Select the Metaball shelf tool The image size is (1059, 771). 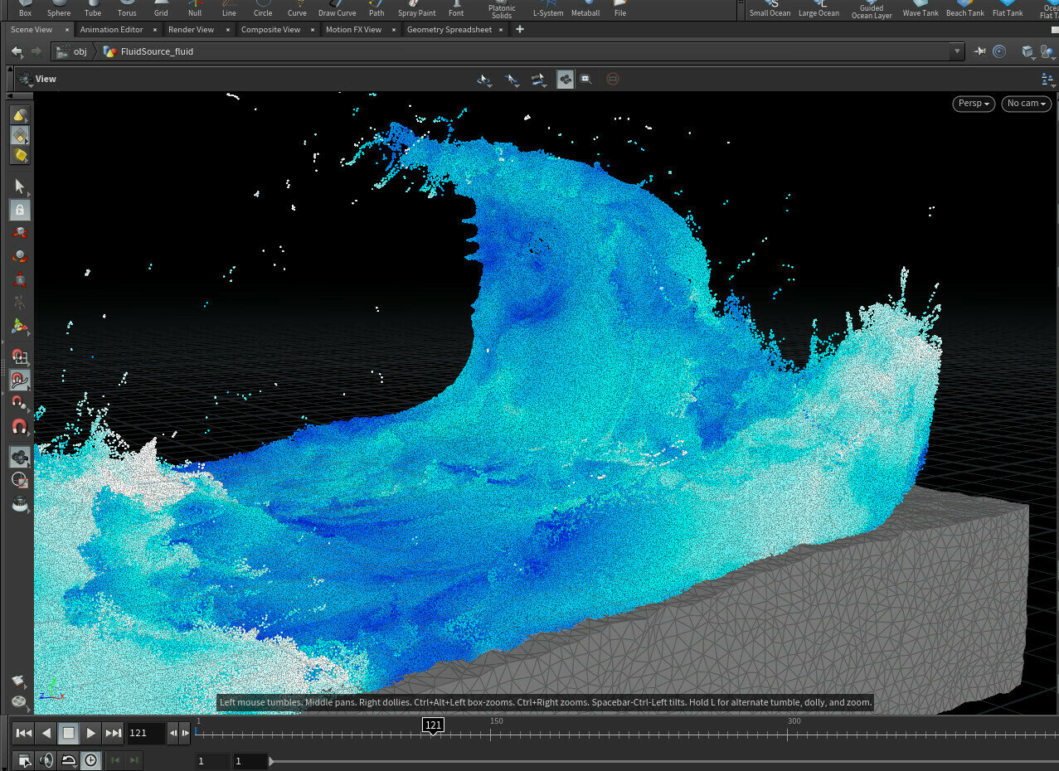(x=585, y=9)
